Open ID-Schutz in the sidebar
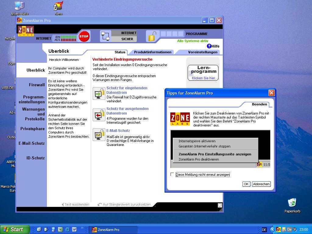Screen dimensions: 312x234 coord(36,158)
